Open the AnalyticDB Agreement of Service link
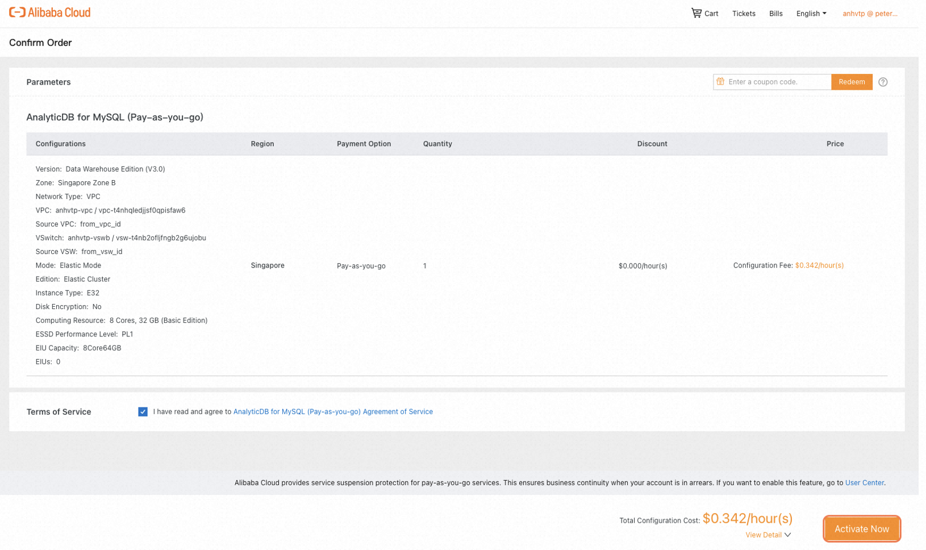Viewport: 926px width, 550px height. (x=333, y=412)
